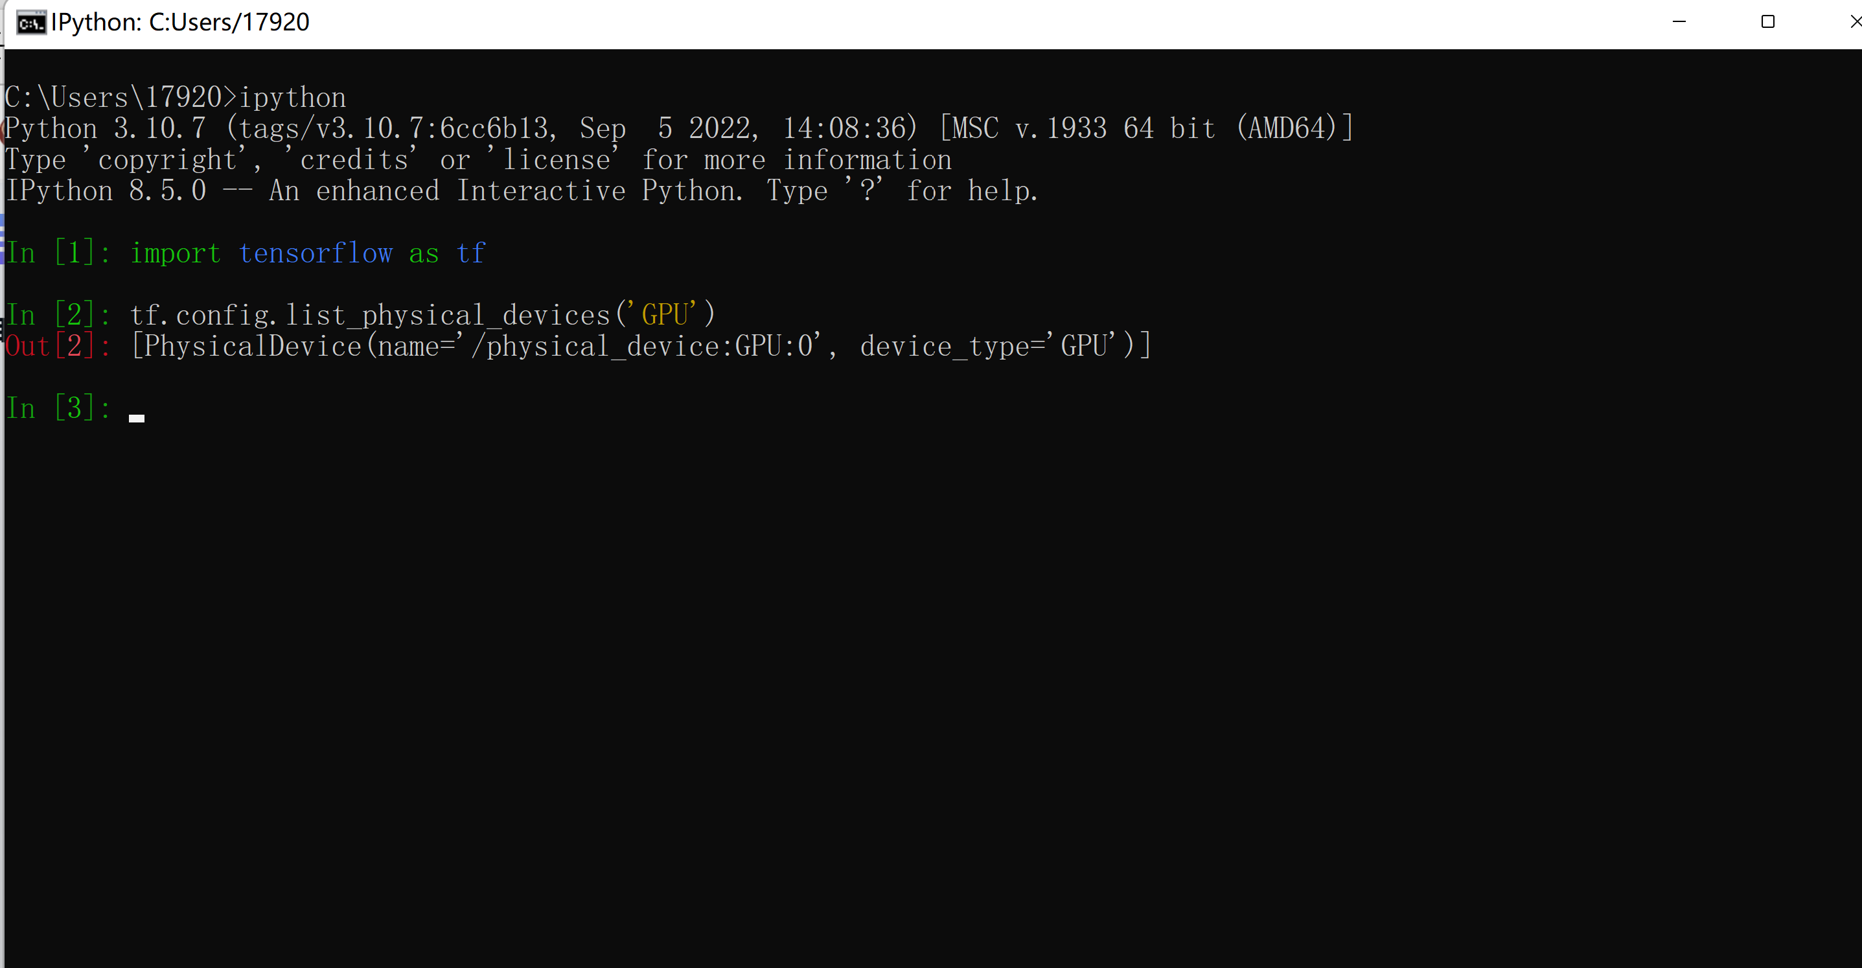This screenshot has height=968, width=1862.
Task: Minimize the IPython window
Action: tap(1679, 21)
